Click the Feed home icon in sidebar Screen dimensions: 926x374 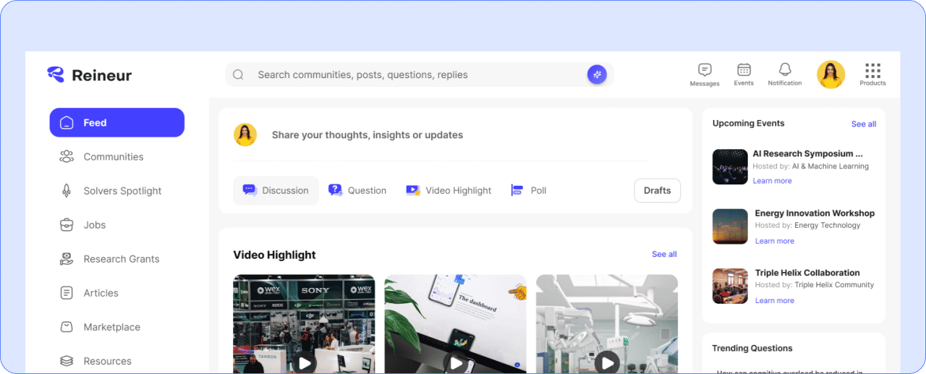pyautogui.click(x=67, y=122)
